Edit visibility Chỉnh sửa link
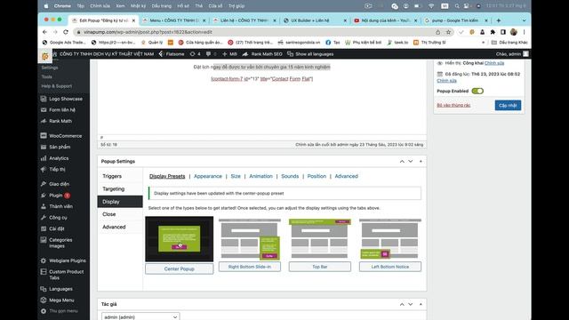 (x=494, y=63)
